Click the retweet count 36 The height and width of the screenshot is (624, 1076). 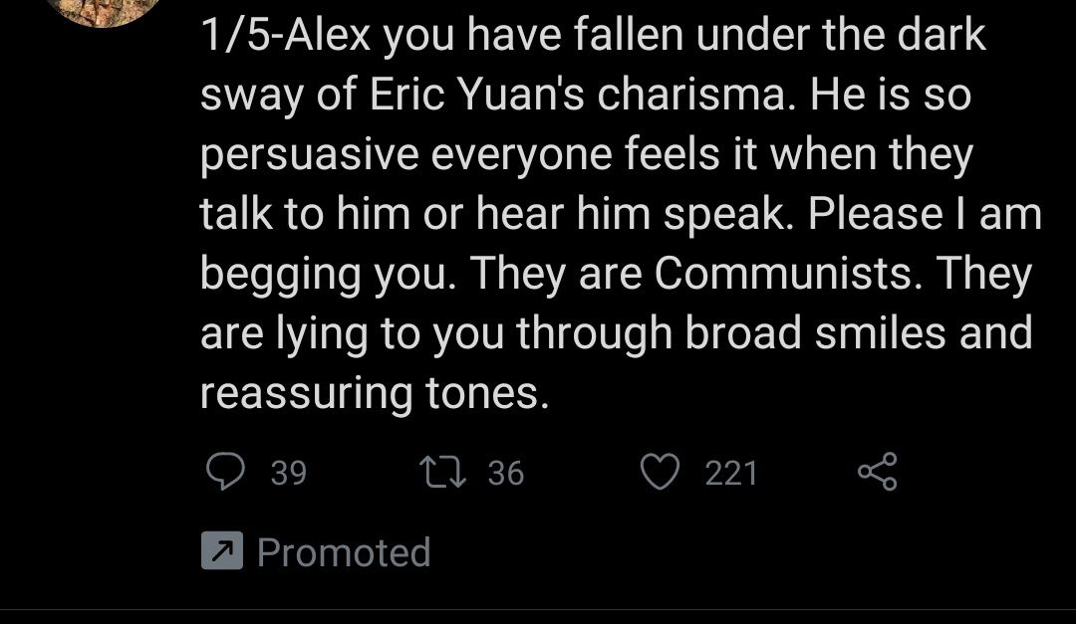coord(506,473)
